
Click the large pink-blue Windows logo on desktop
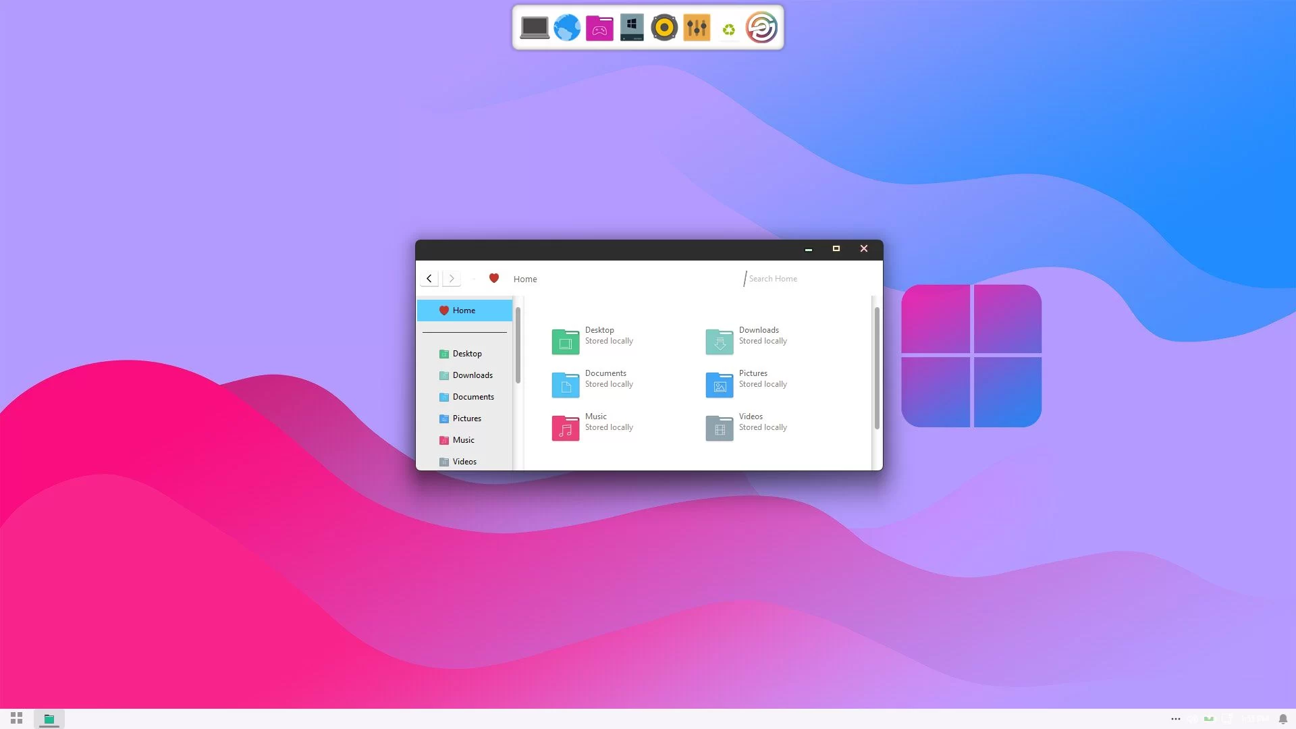tap(971, 356)
